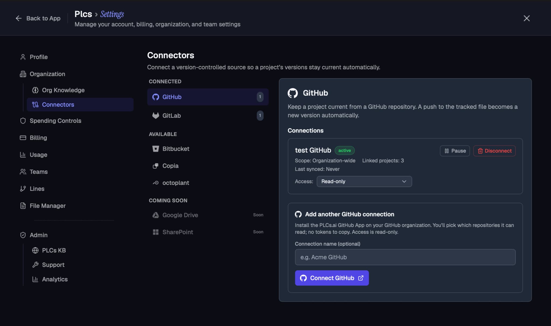Click the Admin shield check icon
This screenshot has height=326, width=551.
23,235
